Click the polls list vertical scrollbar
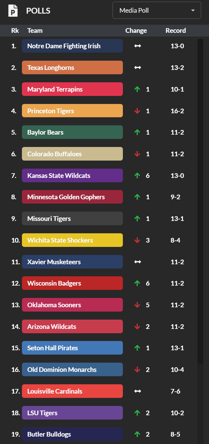 [x=200, y=201]
